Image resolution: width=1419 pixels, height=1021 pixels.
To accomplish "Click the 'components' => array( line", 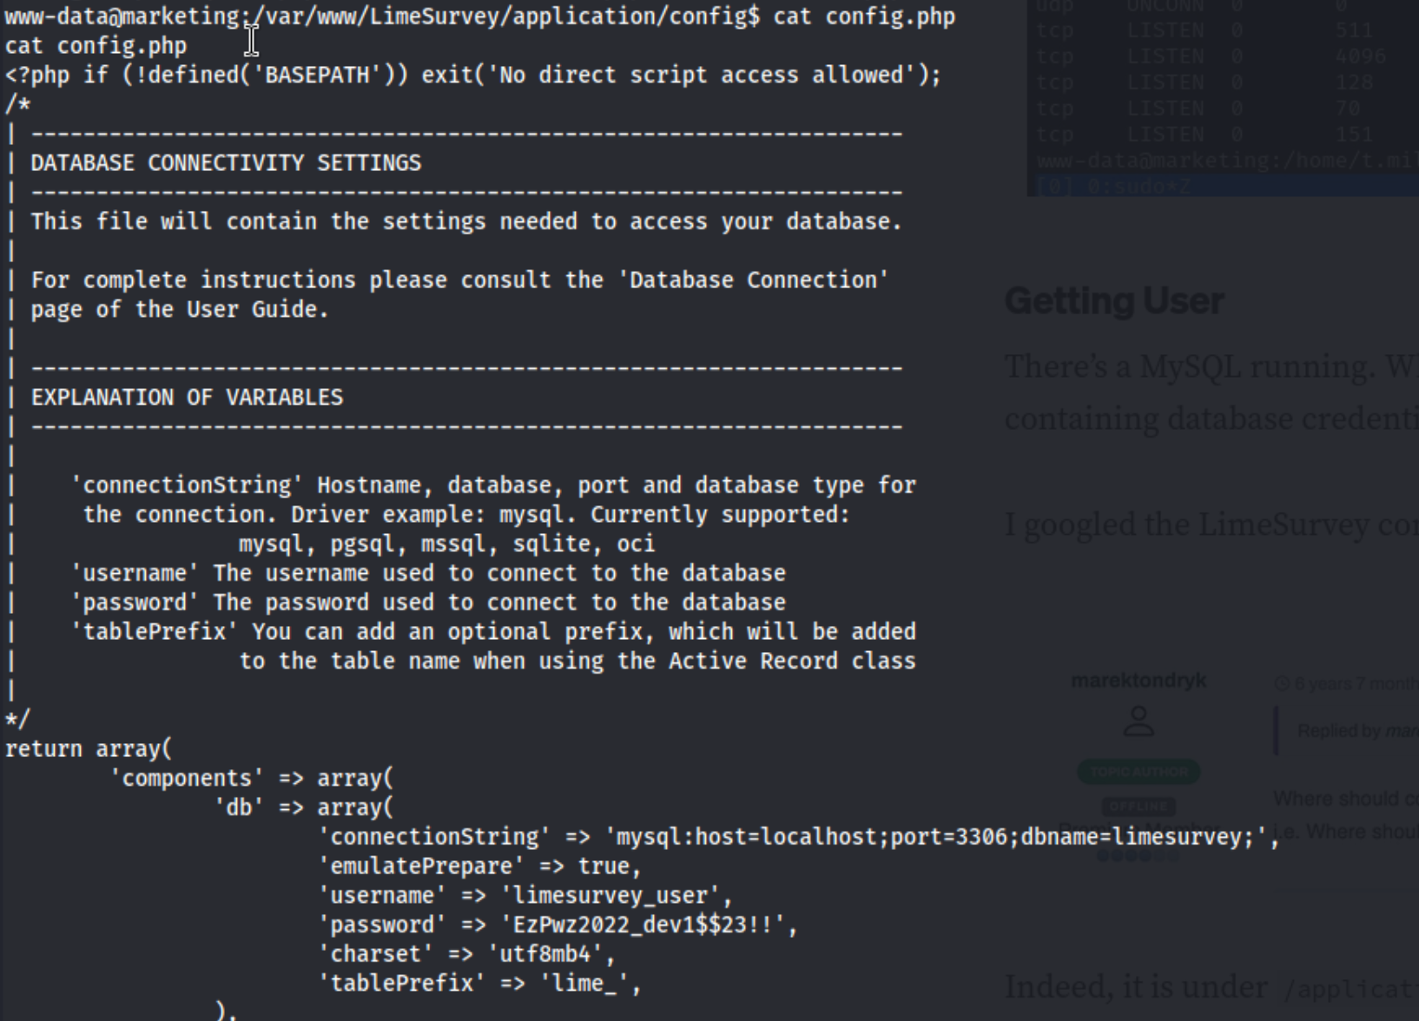I will pyautogui.click(x=252, y=779).
